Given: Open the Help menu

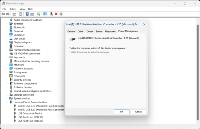Looking at the screenshot, I should pyautogui.click(x=31, y=9).
